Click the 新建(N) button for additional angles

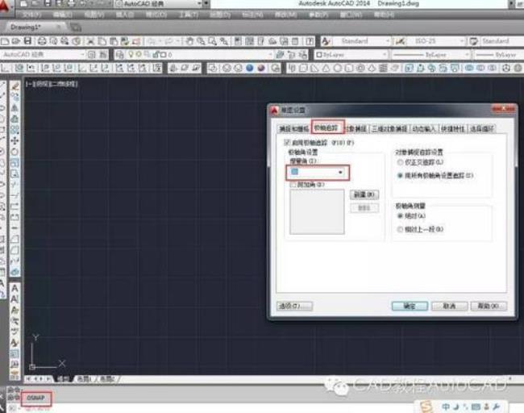click(364, 194)
